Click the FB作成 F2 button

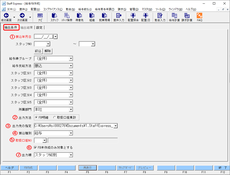tap(28, 168)
